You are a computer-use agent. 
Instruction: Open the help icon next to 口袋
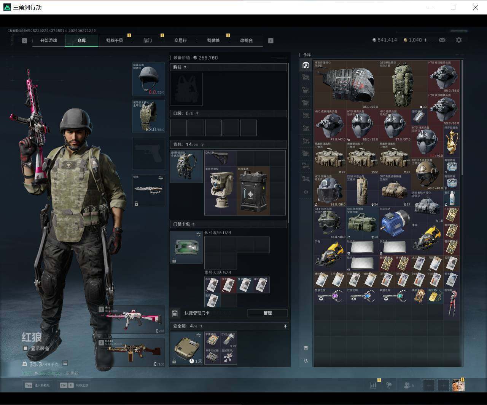197,114
